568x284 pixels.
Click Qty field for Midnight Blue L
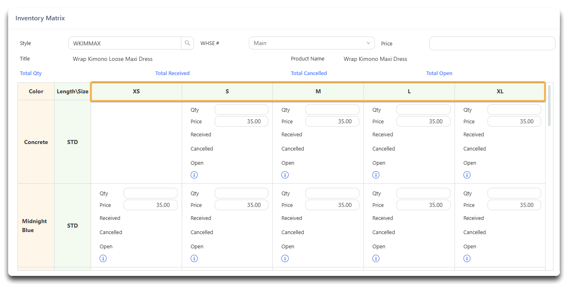click(x=423, y=193)
